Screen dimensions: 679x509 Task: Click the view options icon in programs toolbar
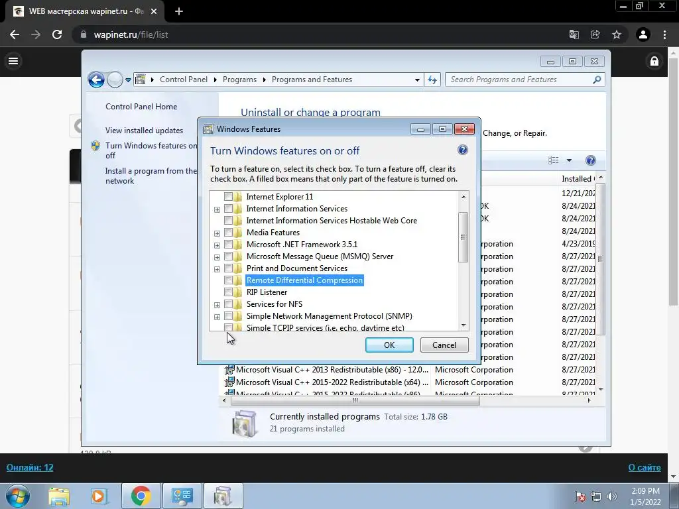click(x=554, y=160)
